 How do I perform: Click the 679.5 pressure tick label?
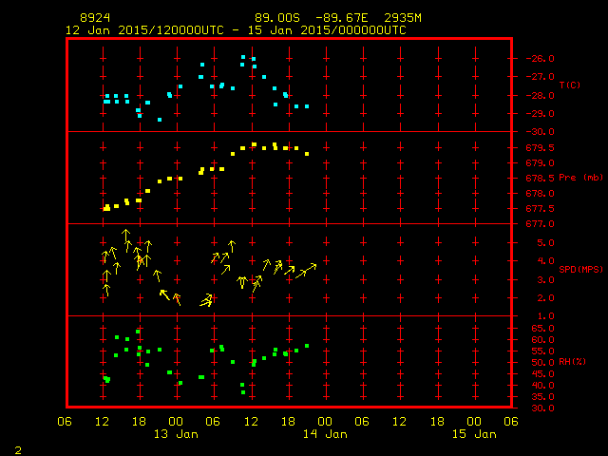click(x=540, y=148)
